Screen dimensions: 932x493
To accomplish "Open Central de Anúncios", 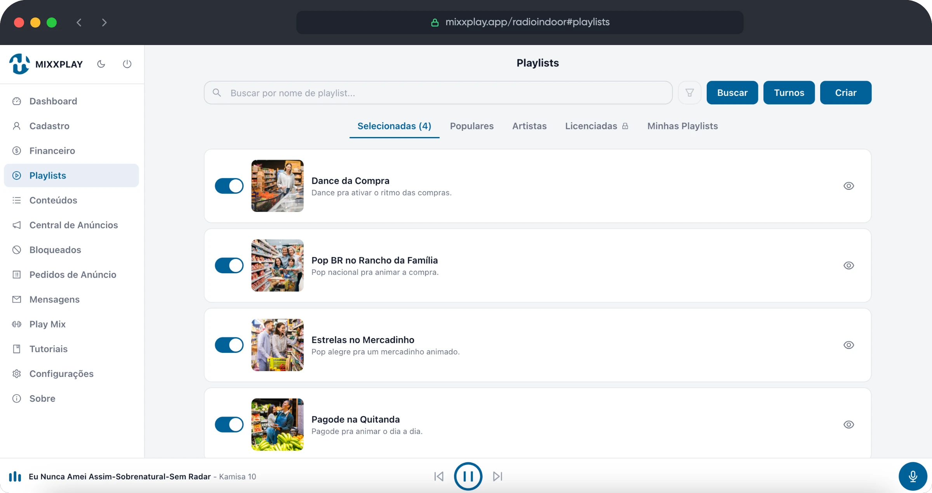I will coord(71,225).
